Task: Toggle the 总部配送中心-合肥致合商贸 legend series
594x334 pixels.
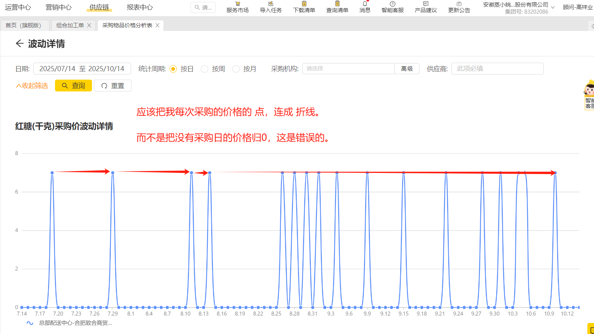Action: (x=70, y=323)
